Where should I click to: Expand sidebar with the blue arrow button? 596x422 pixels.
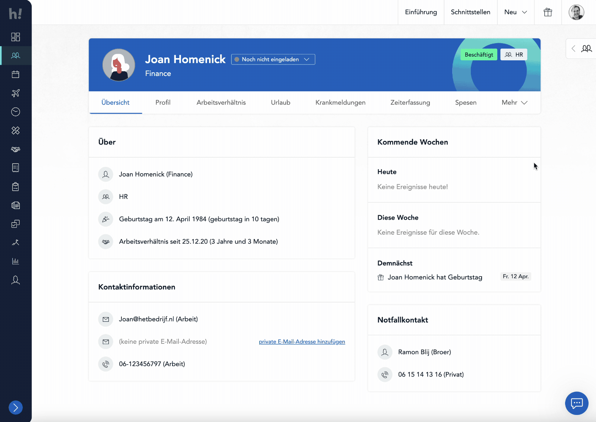tap(16, 407)
